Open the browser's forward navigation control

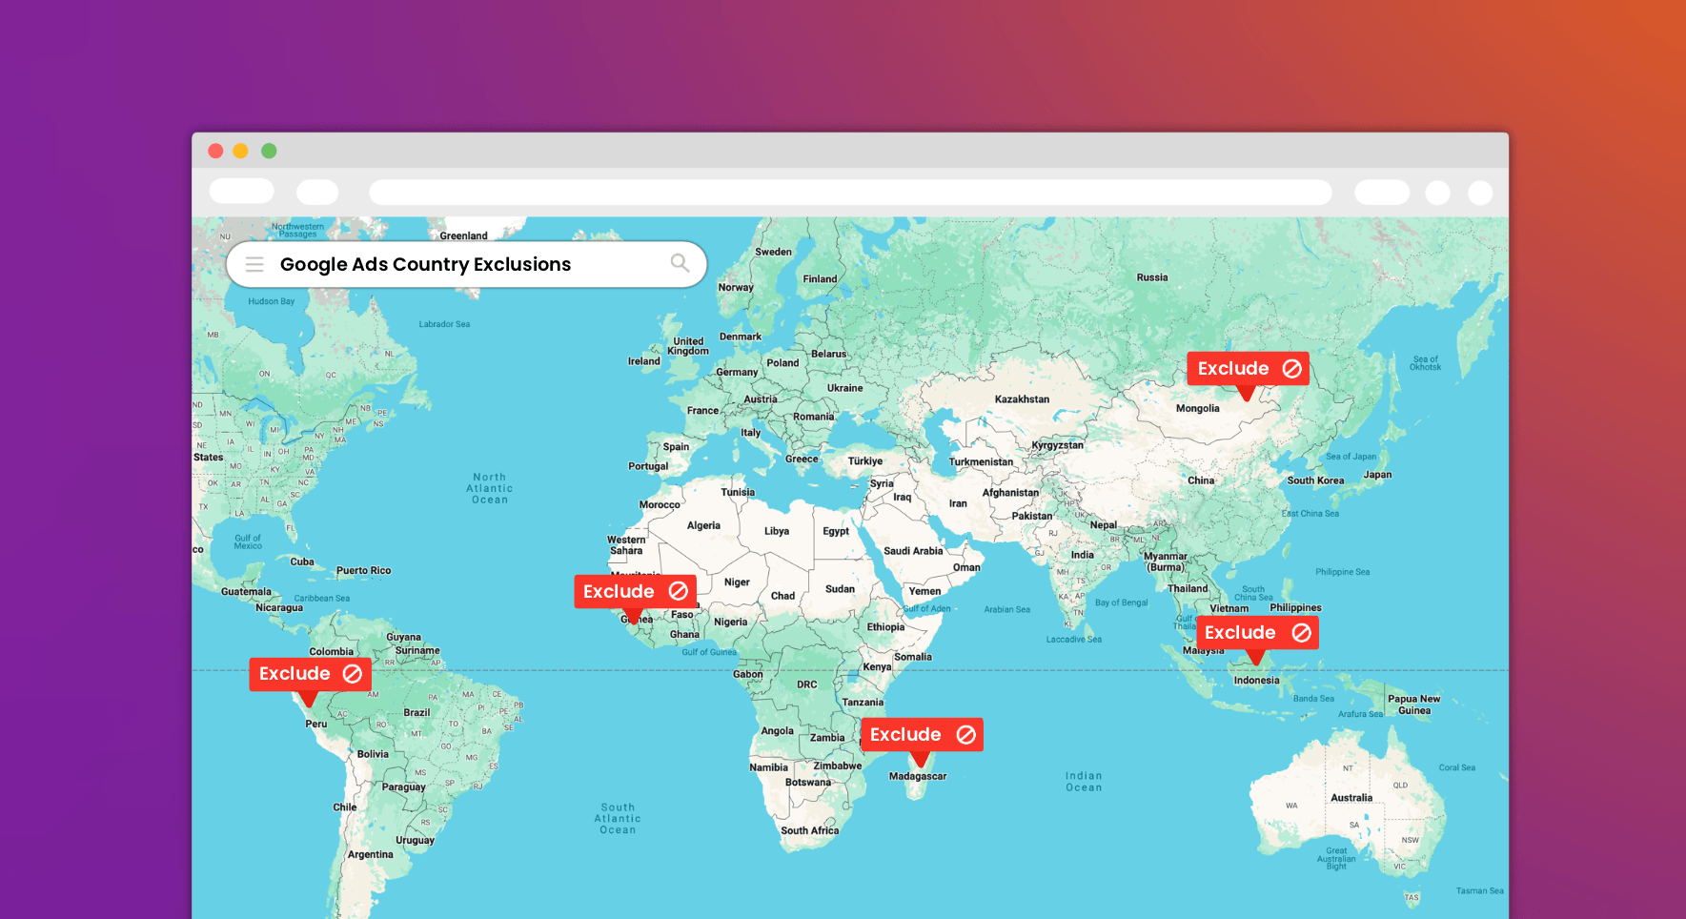click(317, 192)
